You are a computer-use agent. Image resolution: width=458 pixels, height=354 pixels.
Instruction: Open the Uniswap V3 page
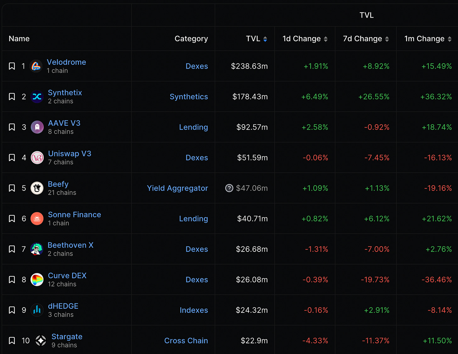click(70, 153)
